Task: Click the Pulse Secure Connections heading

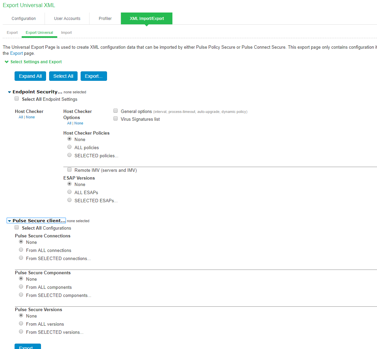Action: click(x=43, y=236)
